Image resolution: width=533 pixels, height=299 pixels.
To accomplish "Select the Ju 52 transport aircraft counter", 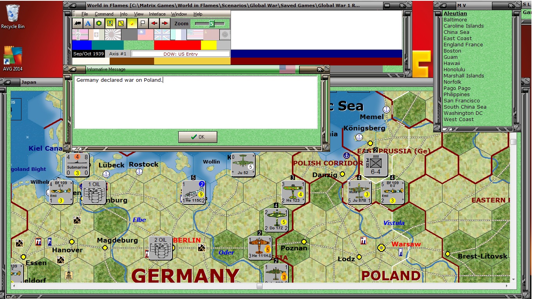I will (243, 165).
